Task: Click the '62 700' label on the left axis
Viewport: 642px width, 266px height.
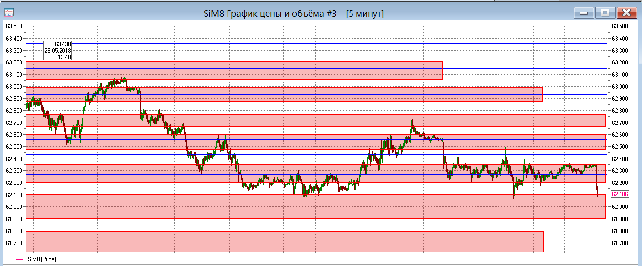Action: point(14,123)
